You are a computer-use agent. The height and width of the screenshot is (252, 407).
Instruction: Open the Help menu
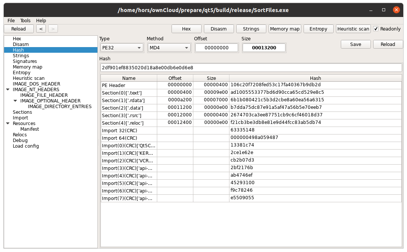pos(41,21)
